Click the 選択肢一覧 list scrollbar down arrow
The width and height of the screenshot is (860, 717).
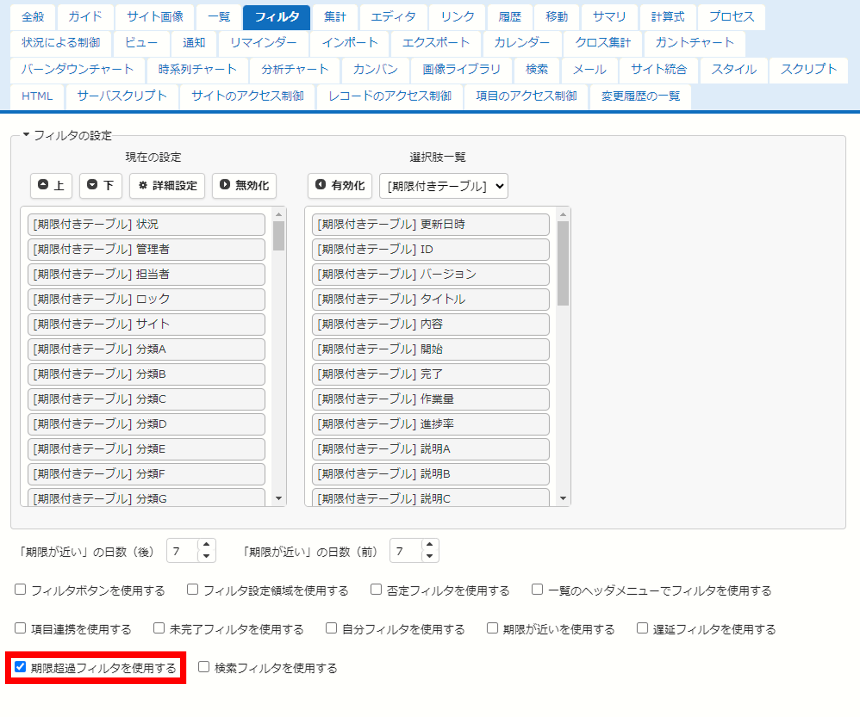(x=563, y=498)
